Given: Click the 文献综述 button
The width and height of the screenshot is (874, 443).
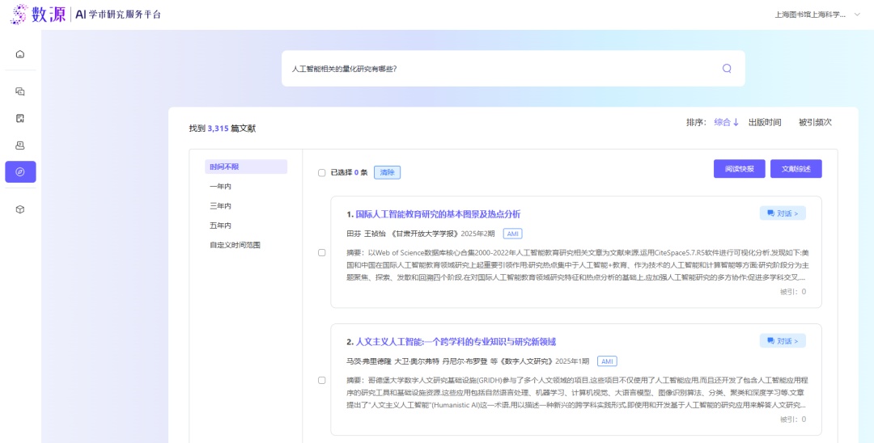Looking at the screenshot, I should point(796,169).
